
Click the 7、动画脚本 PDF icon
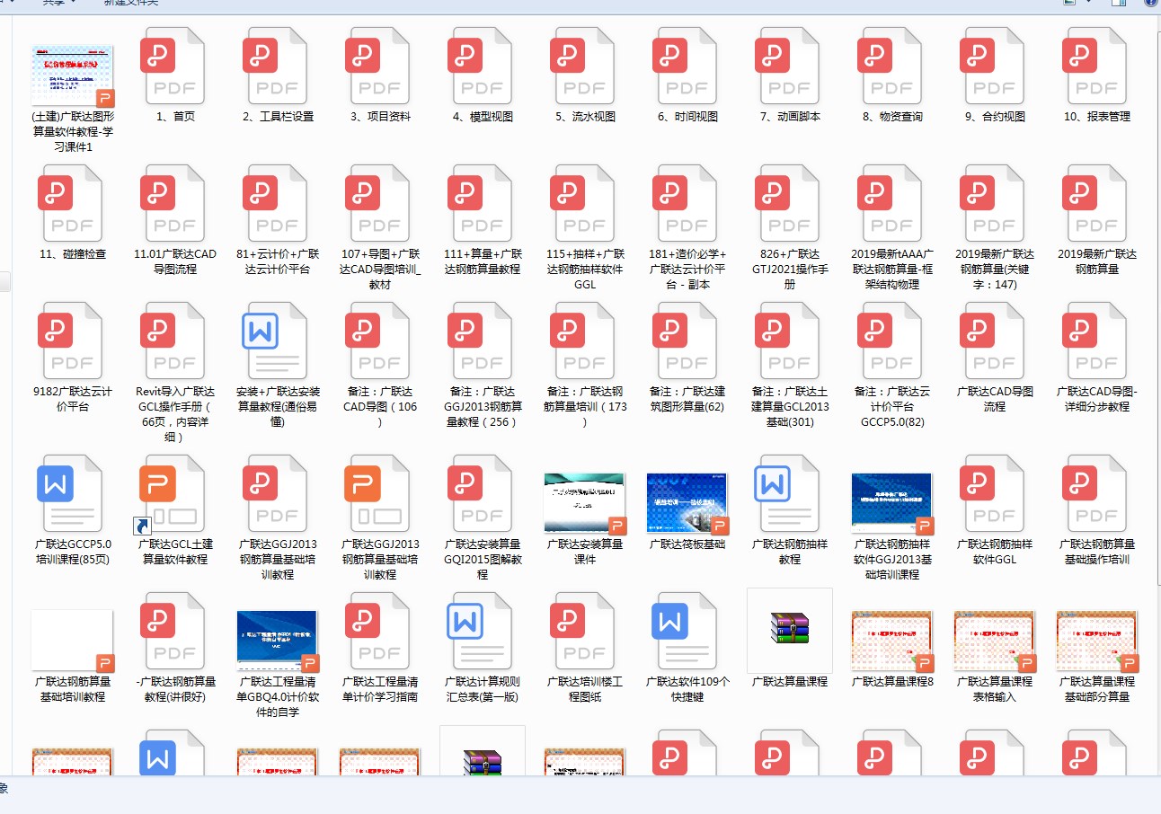click(x=786, y=66)
